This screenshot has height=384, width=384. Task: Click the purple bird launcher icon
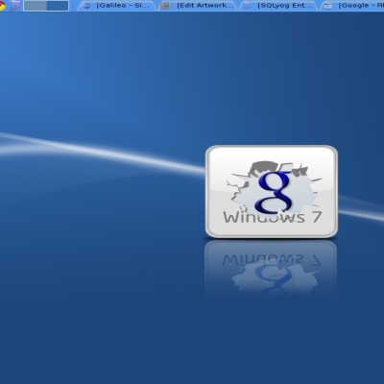(x=14, y=6)
